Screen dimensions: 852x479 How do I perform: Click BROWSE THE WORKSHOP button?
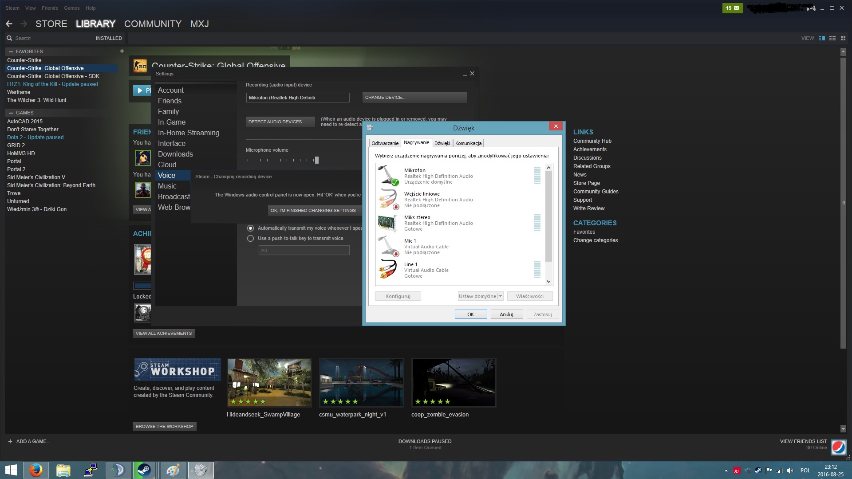pyautogui.click(x=165, y=426)
